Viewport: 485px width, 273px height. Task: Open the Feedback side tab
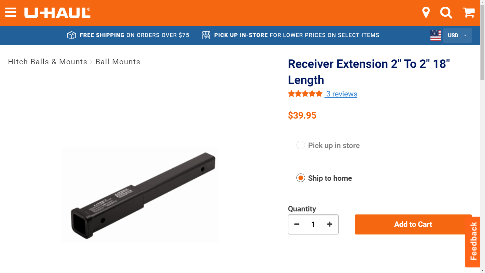pos(473,242)
